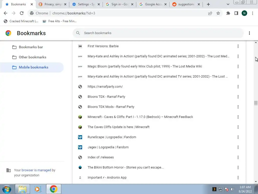
Task: Click the Search bookmarks field
Action: coord(158,33)
